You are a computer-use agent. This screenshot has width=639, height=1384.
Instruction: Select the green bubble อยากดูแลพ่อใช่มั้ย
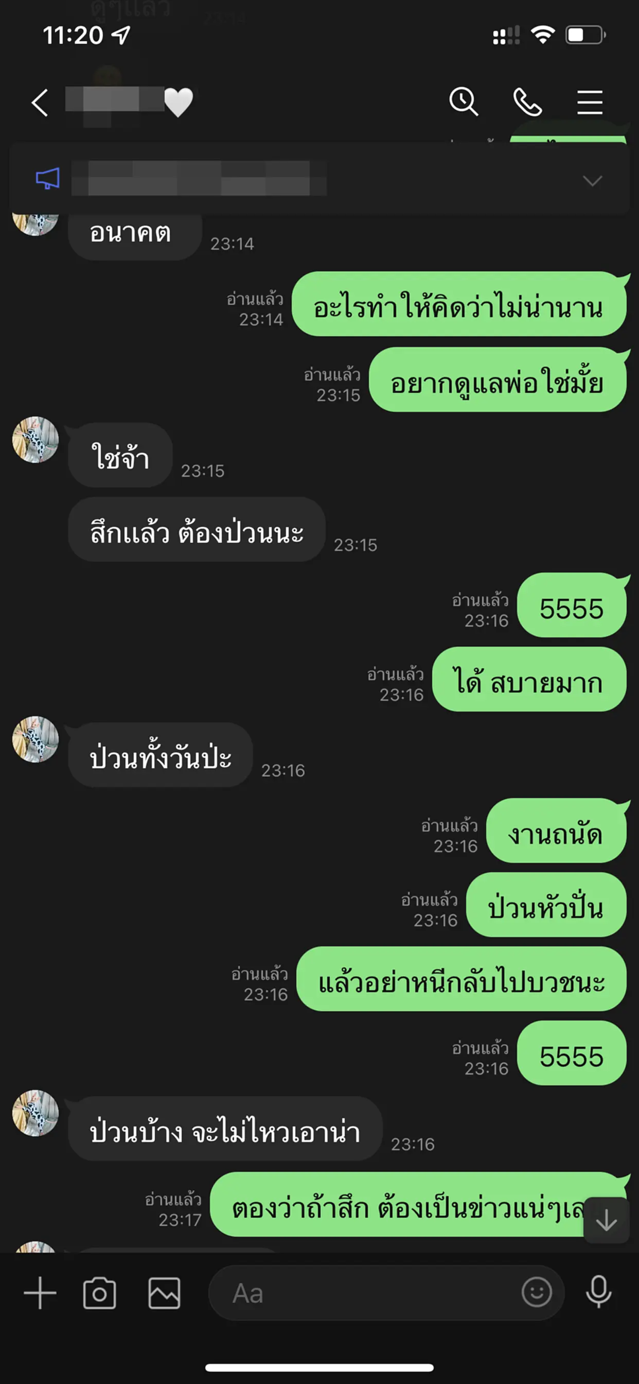pos(498,380)
